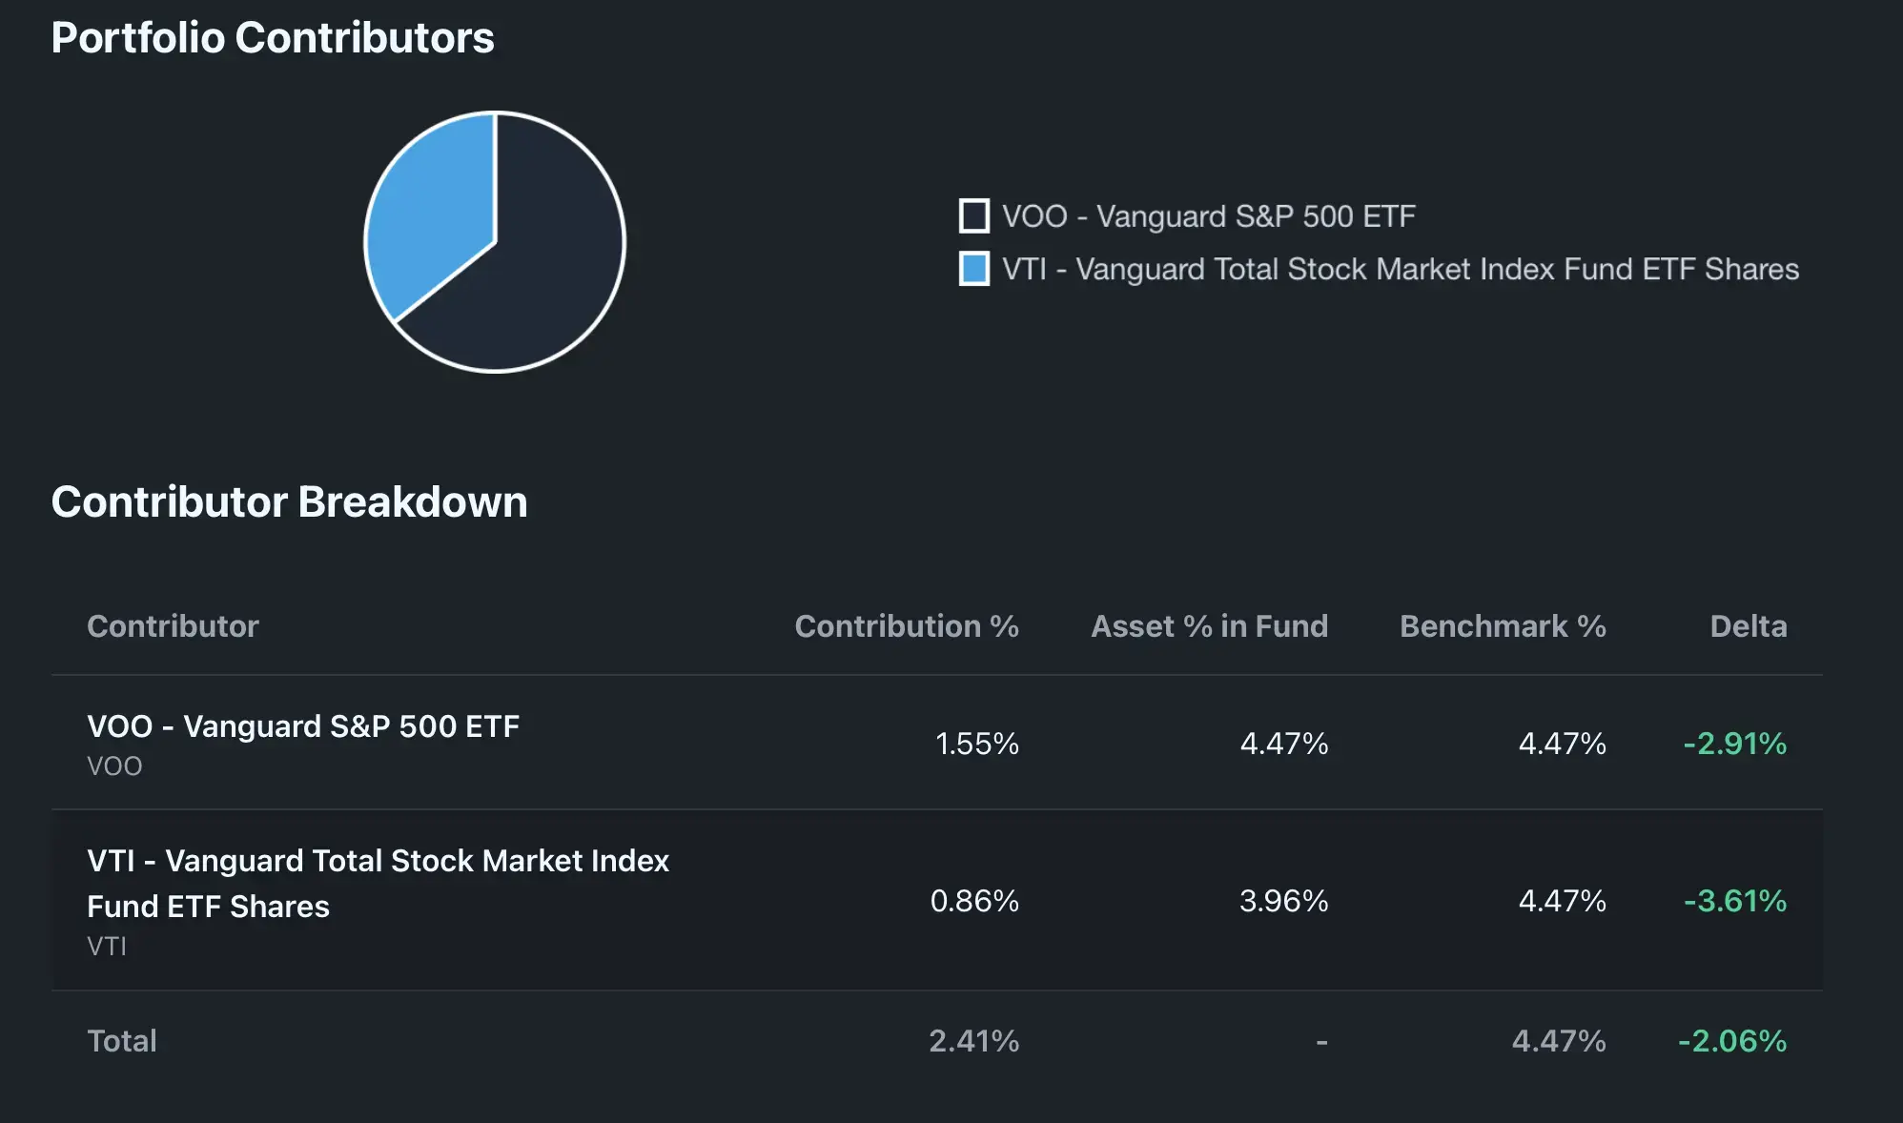Sort by Benchmark % column header
The height and width of the screenshot is (1123, 1903).
click(1503, 626)
